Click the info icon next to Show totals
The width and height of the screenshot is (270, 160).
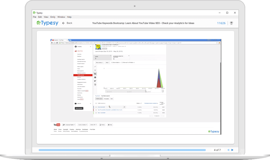pyautogui.click(x=120, y=63)
